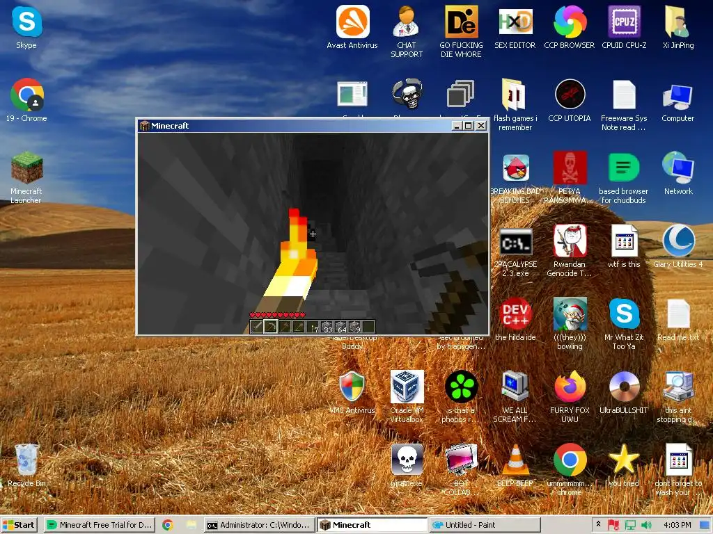This screenshot has height=534, width=713.
Task: Open the Xi JinPing folder icon
Action: (x=678, y=27)
